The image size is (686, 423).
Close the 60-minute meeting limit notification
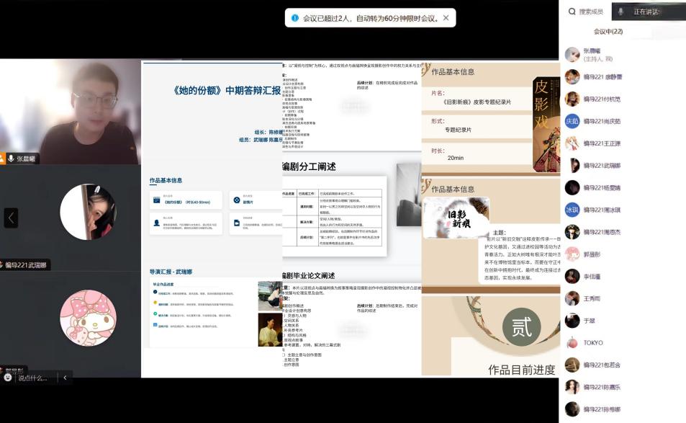(x=446, y=18)
